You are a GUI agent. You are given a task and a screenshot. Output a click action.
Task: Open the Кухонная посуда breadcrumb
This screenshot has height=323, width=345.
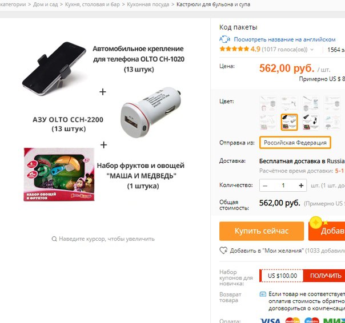click(148, 5)
